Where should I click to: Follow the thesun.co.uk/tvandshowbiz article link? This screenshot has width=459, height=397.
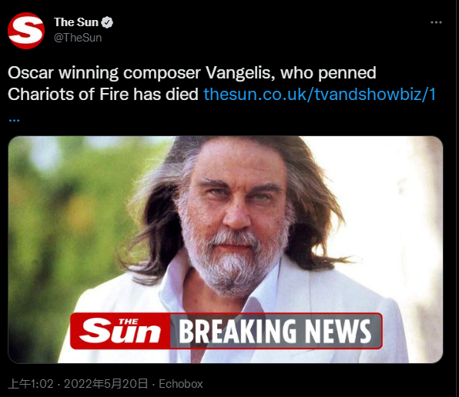pyautogui.click(x=320, y=95)
